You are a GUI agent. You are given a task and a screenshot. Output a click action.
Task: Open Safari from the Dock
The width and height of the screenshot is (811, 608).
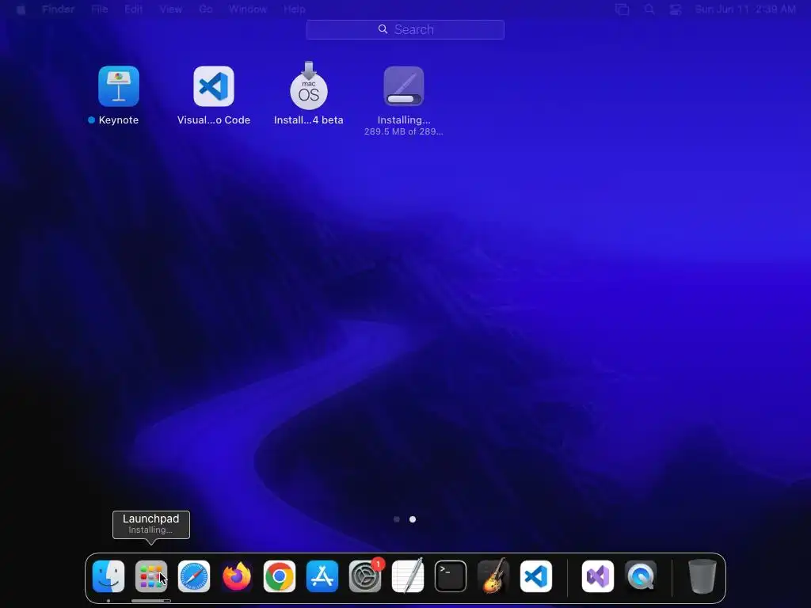[x=194, y=576]
